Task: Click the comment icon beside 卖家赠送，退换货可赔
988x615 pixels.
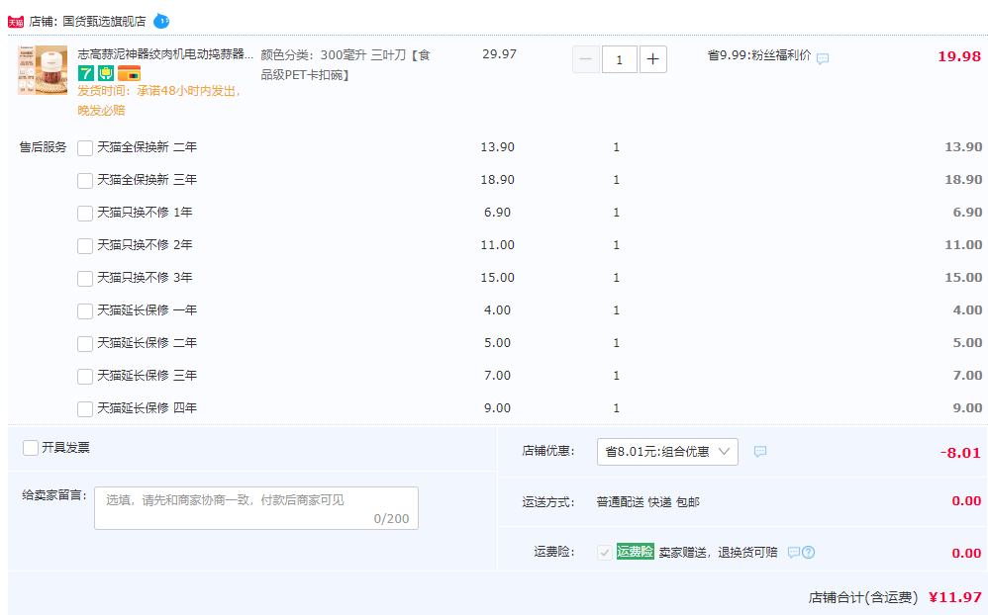Action: click(x=794, y=552)
